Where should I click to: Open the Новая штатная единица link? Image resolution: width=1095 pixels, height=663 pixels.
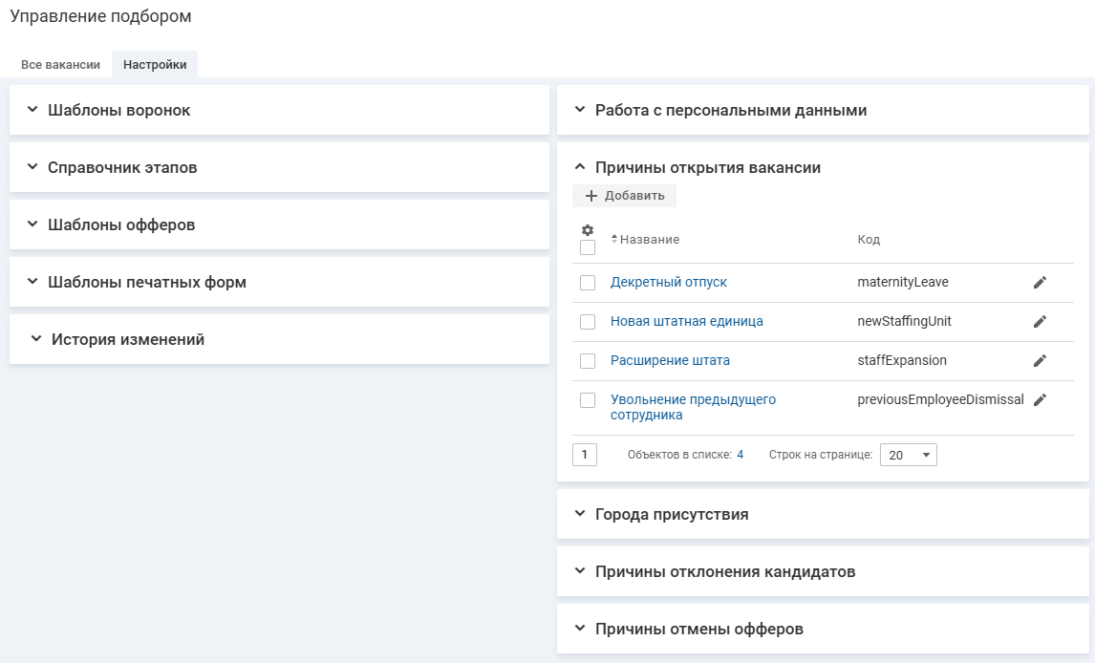(686, 322)
